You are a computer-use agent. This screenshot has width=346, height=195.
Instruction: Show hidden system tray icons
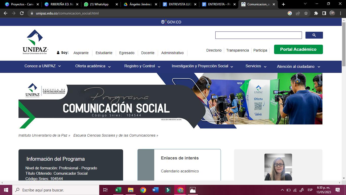(282, 190)
